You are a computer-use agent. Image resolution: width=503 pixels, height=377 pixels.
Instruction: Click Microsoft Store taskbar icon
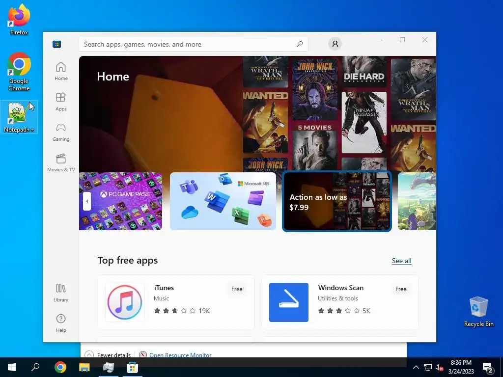pos(132,367)
